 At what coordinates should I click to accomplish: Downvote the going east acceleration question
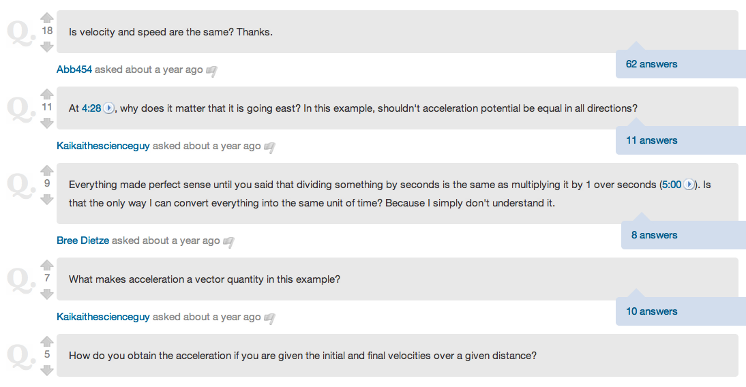47,123
